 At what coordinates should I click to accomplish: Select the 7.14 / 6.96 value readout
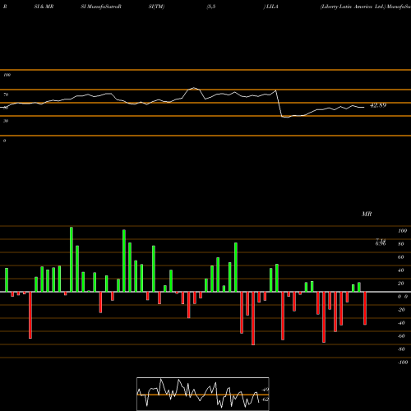click(x=381, y=242)
